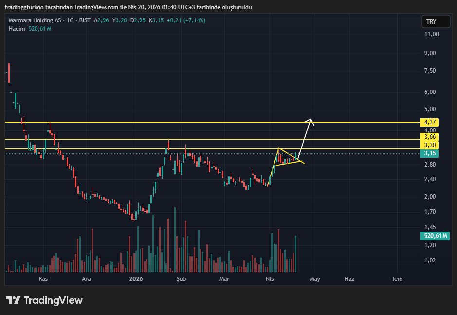Open the TRY currency selector

tap(436, 21)
